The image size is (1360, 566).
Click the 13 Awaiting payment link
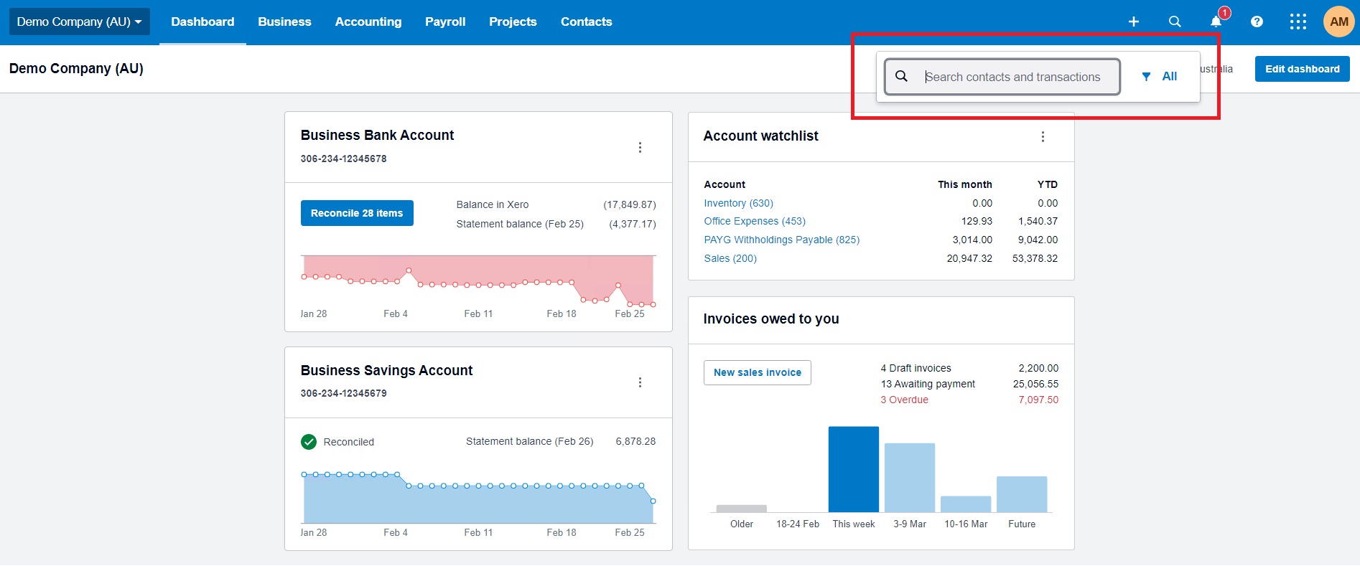[x=928, y=384]
